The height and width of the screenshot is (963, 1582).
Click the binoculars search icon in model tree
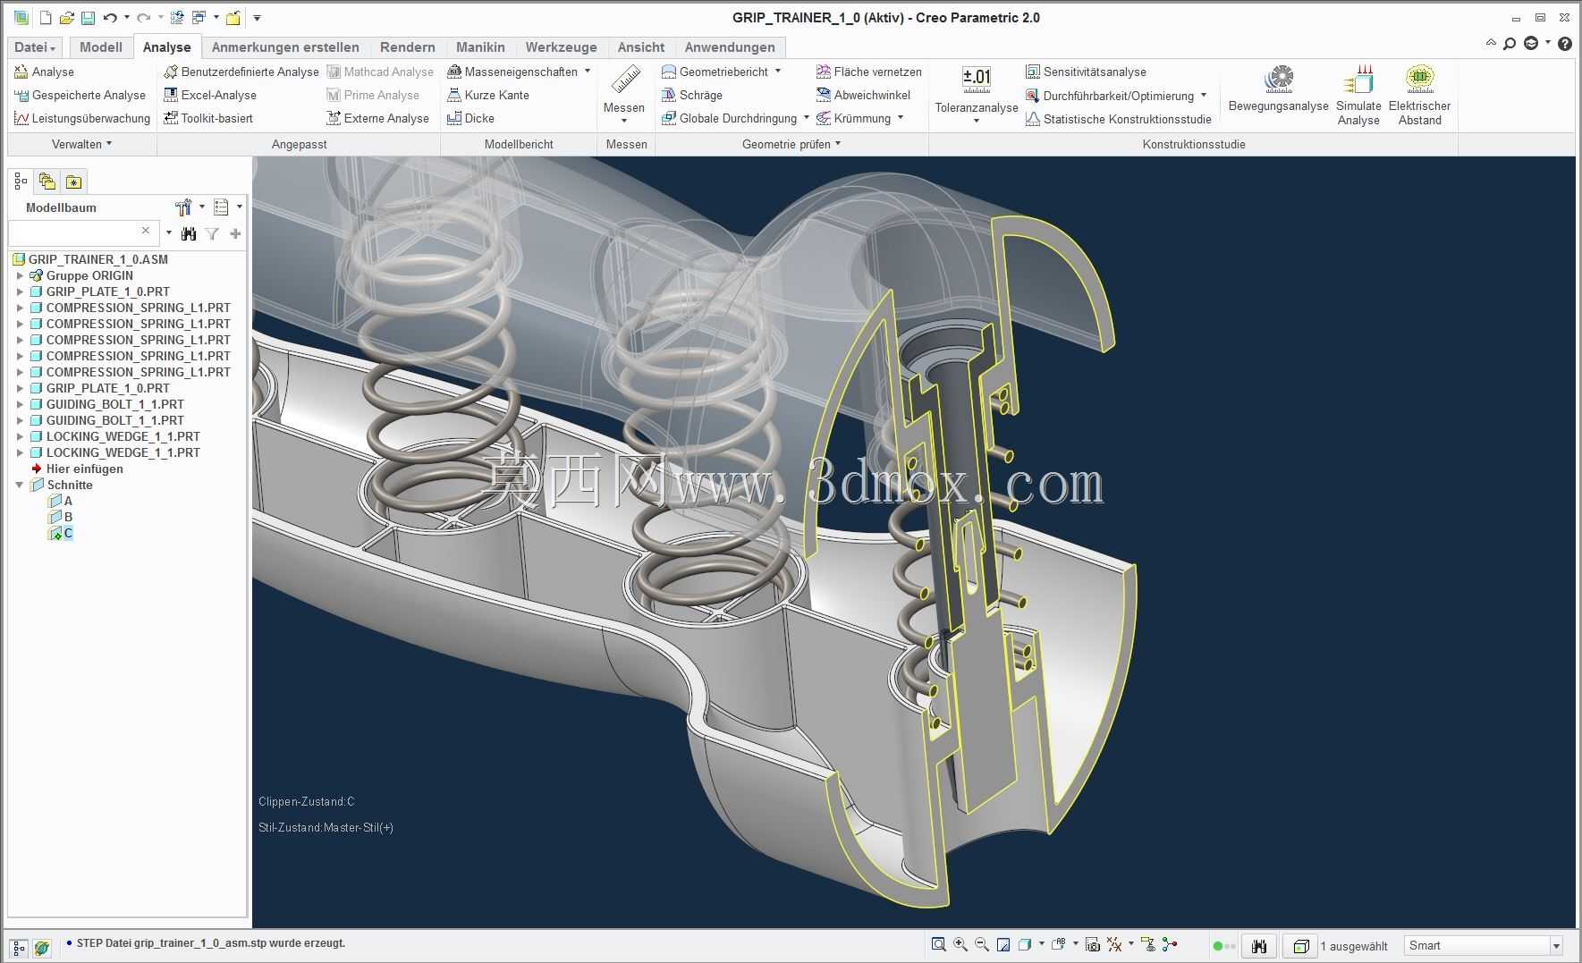click(188, 234)
